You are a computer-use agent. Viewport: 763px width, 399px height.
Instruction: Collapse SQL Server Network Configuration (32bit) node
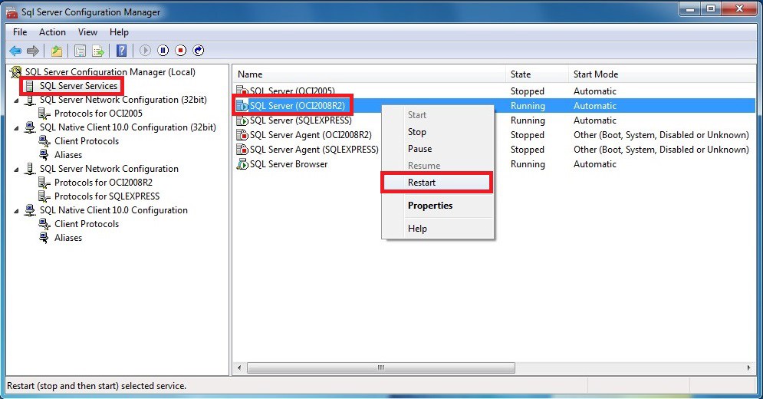point(18,101)
